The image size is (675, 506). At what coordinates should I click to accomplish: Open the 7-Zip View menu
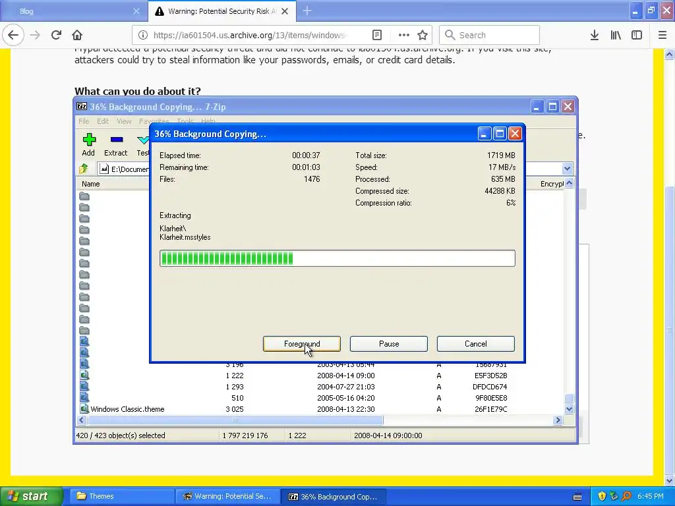click(x=124, y=121)
